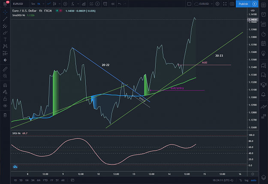
Task: Select the 5D date range
Action: point(21,180)
